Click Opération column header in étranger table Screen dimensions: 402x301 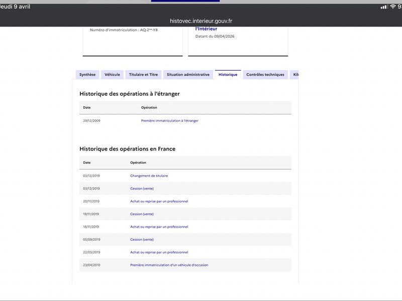149,107
